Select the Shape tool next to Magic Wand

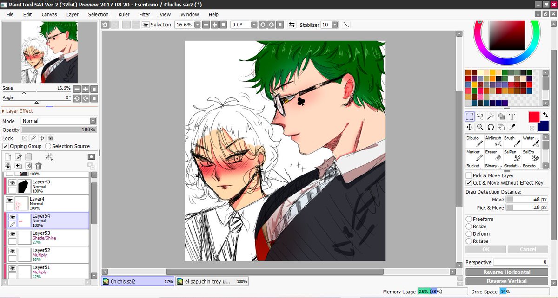tap(502, 117)
